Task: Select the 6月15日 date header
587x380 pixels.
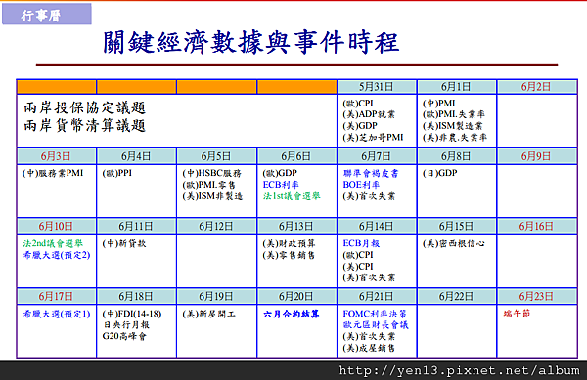Action: point(456,226)
